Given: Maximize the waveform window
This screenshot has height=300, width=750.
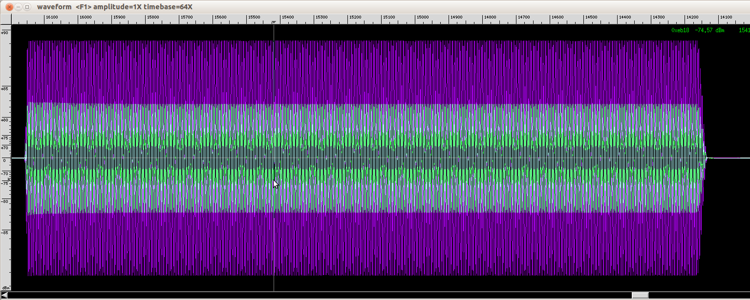Looking at the screenshot, I should click(27, 7).
